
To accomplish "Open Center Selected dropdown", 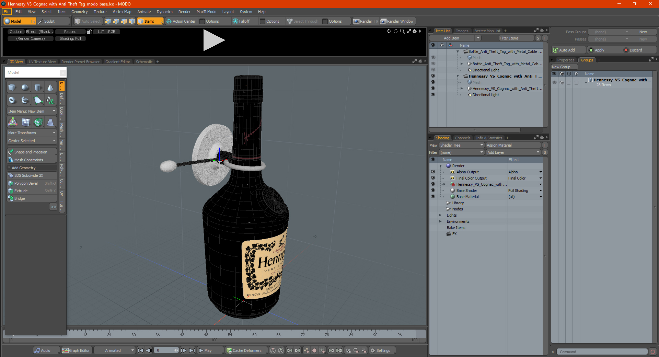I will 32,141.
